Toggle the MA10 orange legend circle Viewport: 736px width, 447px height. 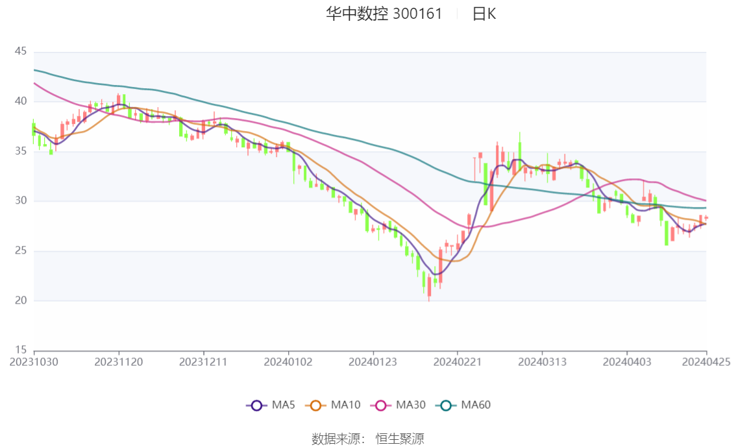[315, 405]
